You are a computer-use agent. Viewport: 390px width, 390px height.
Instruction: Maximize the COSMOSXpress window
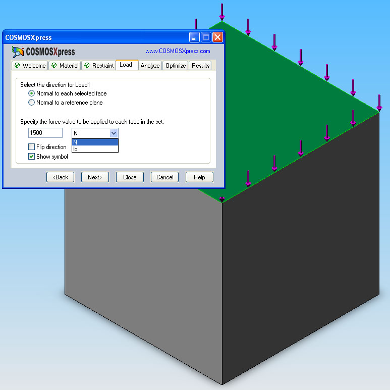(x=206, y=37)
